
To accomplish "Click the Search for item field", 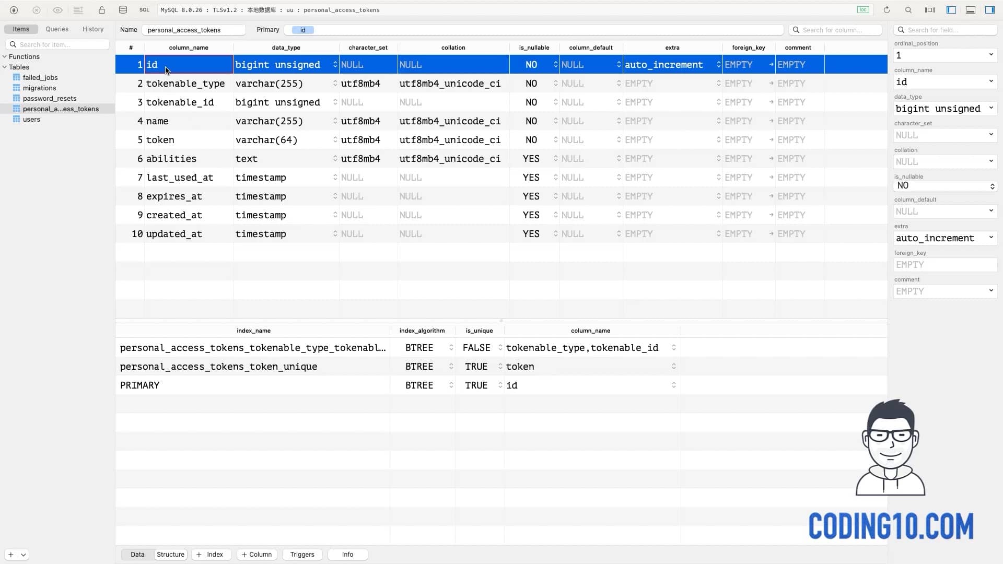I will tap(57, 44).
